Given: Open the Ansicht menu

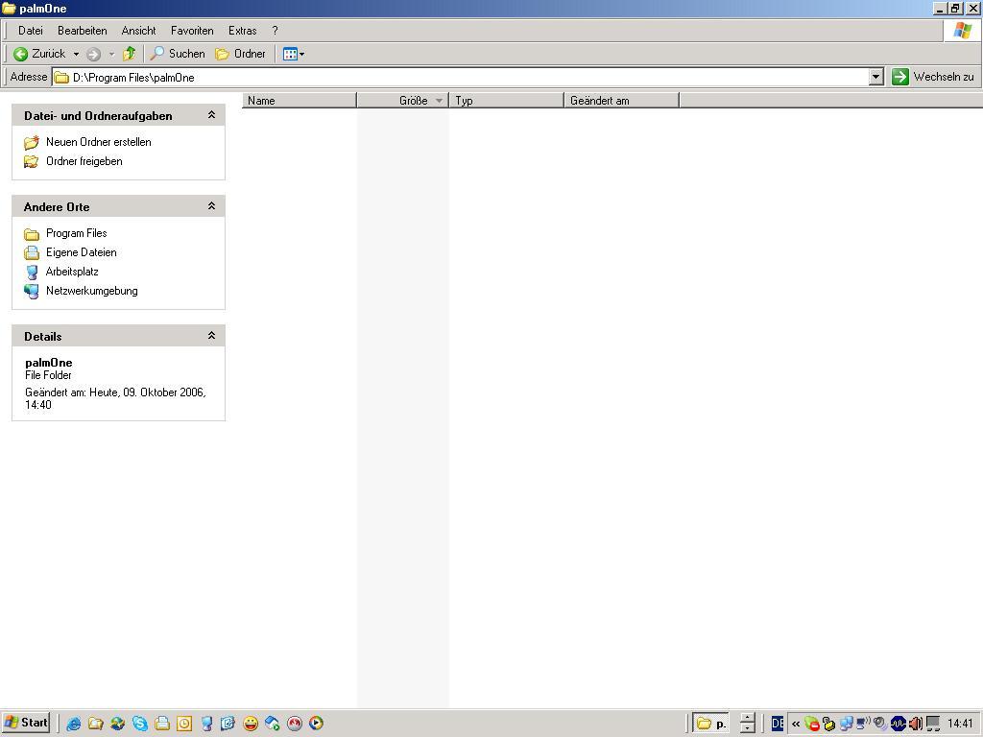Looking at the screenshot, I should click(x=138, y=31).
